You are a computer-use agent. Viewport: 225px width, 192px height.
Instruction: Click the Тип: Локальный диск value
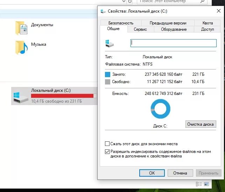click(157, 57)
